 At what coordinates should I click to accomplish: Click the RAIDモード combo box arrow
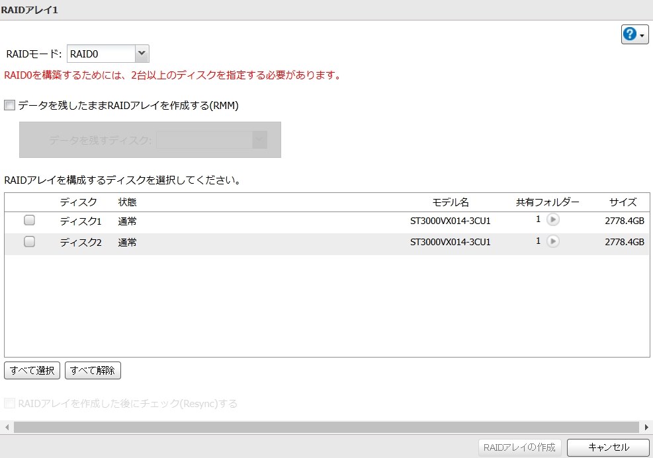(x=140, y=53)
